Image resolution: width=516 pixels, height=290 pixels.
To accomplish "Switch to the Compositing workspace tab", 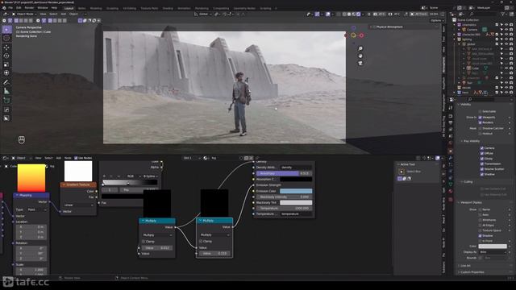I will [221, 8].
